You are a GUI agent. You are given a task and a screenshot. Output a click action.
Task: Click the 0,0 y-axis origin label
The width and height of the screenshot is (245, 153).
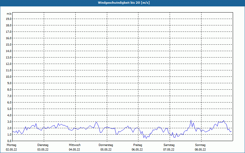pos(9,141)
